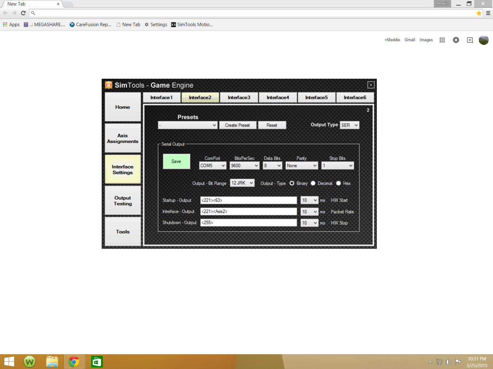The height and width of the screenshot is (369, 493).
Task: Expand the Parity None dropdown
Action: click(302, 165)
